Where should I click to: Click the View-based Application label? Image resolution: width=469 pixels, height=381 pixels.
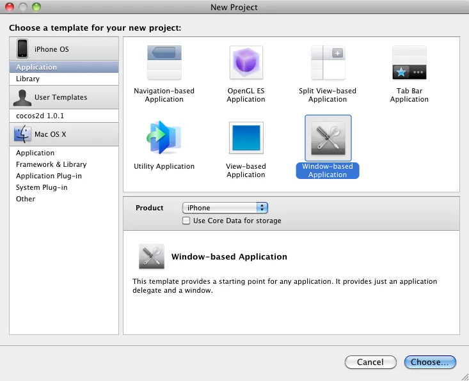point(246,171)
